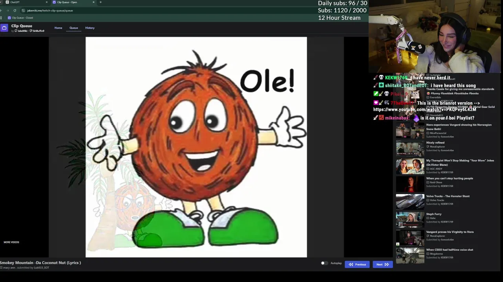Click the coconut video player area

pyautogui.click(x=196, y=147)
